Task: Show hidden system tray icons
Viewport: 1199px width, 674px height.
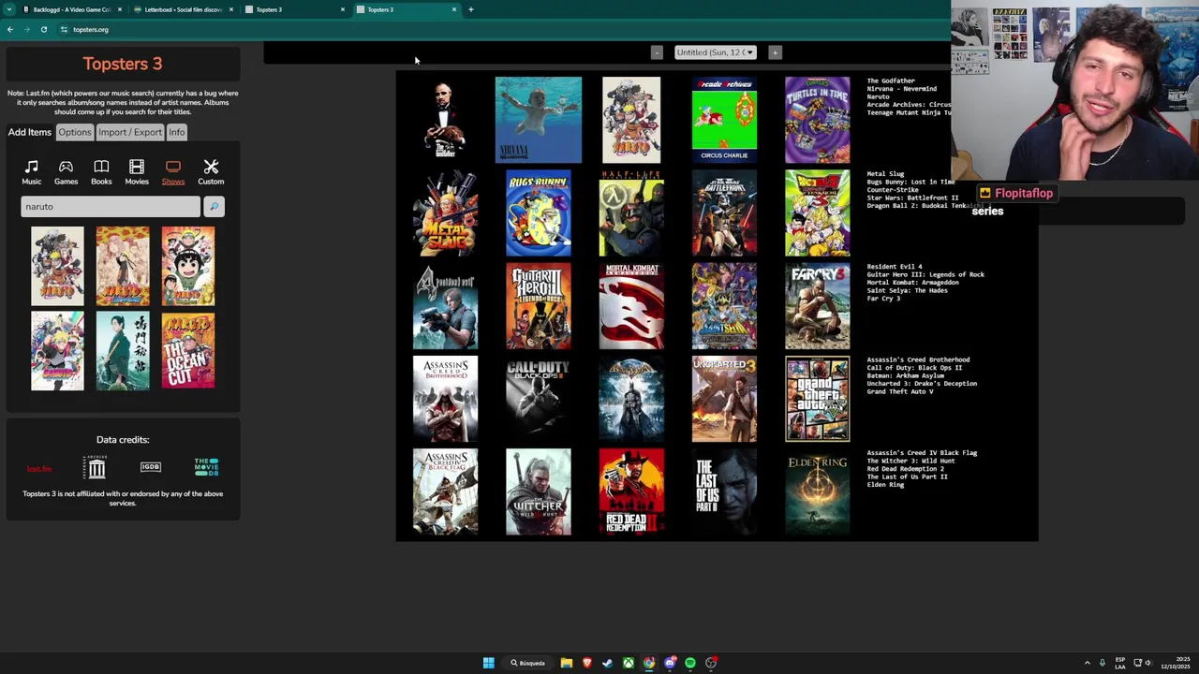Action: coord(1088,663)
